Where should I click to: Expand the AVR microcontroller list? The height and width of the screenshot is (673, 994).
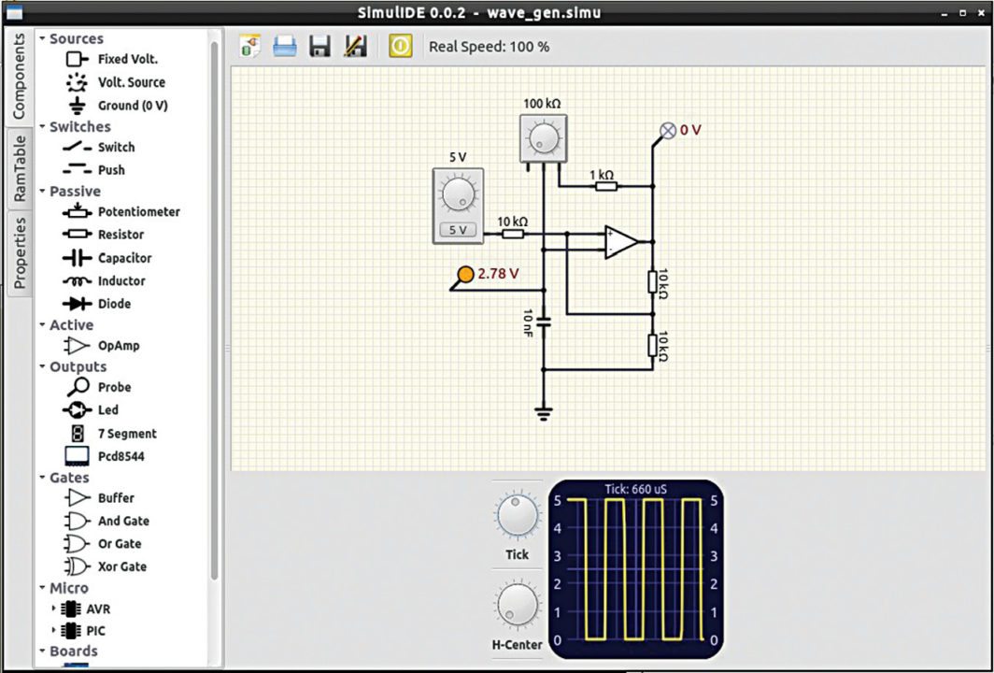54,609
